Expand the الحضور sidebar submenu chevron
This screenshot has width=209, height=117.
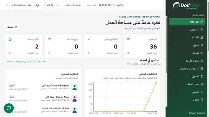click(x=172, y=92)
